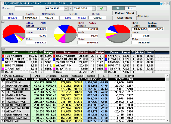Select row PHILLIPCAPITAL

[x=83, y=118]
